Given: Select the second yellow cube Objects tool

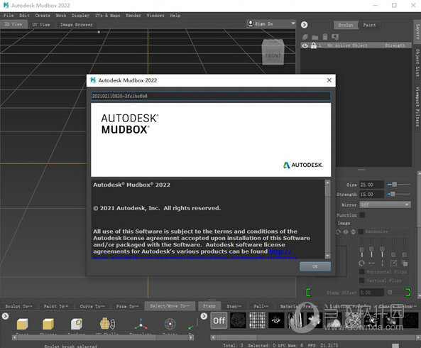Looking at the screenshot, I should coord(48,324).
